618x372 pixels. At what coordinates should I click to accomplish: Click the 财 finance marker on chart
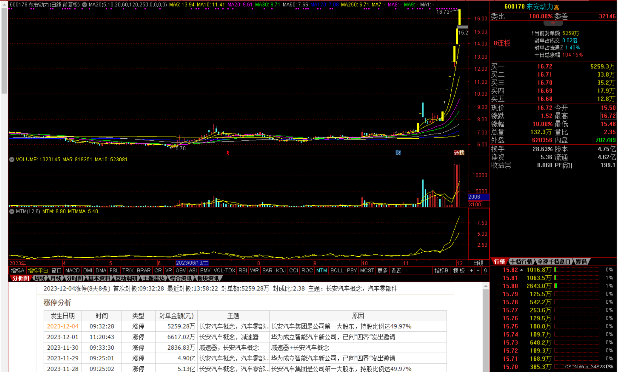click(398, 153)
